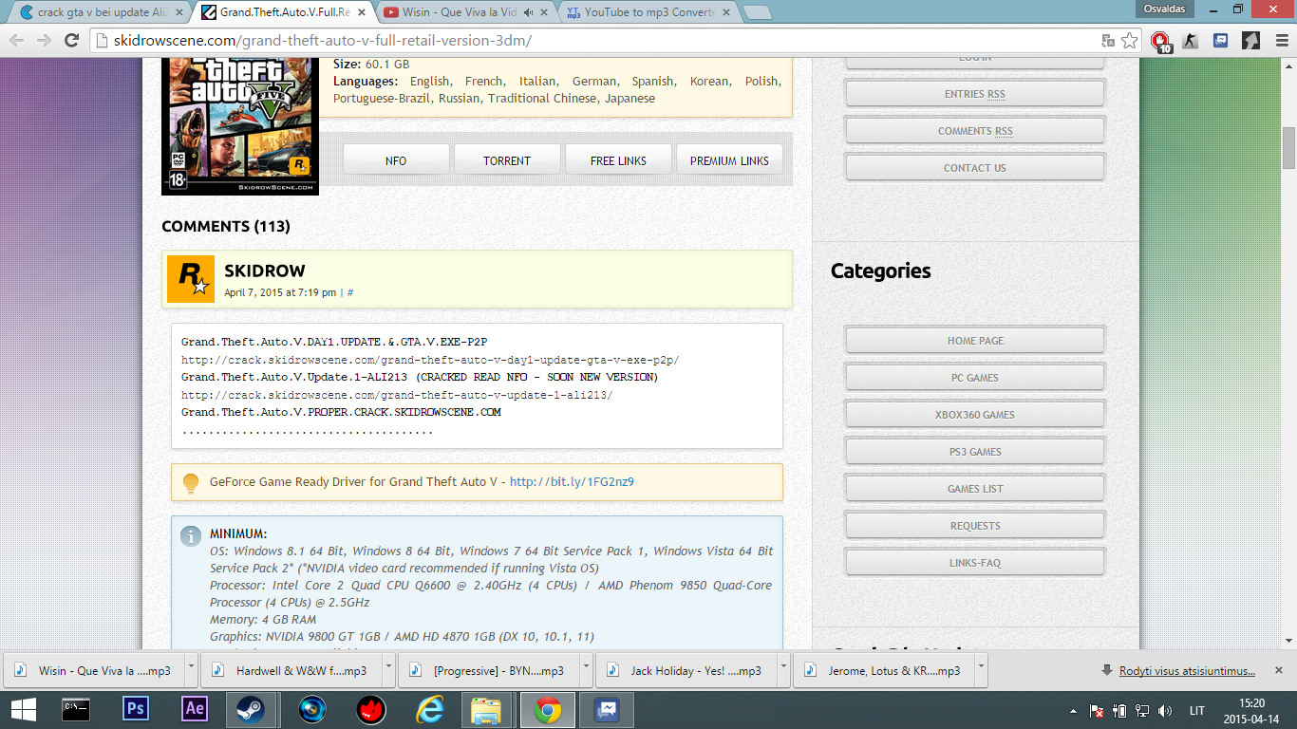The height and width of the screenshot is (729, 1297).
Task: Expand options for Jerome, Lotus & KR mp3 download
Action: (x=981, y=668)
